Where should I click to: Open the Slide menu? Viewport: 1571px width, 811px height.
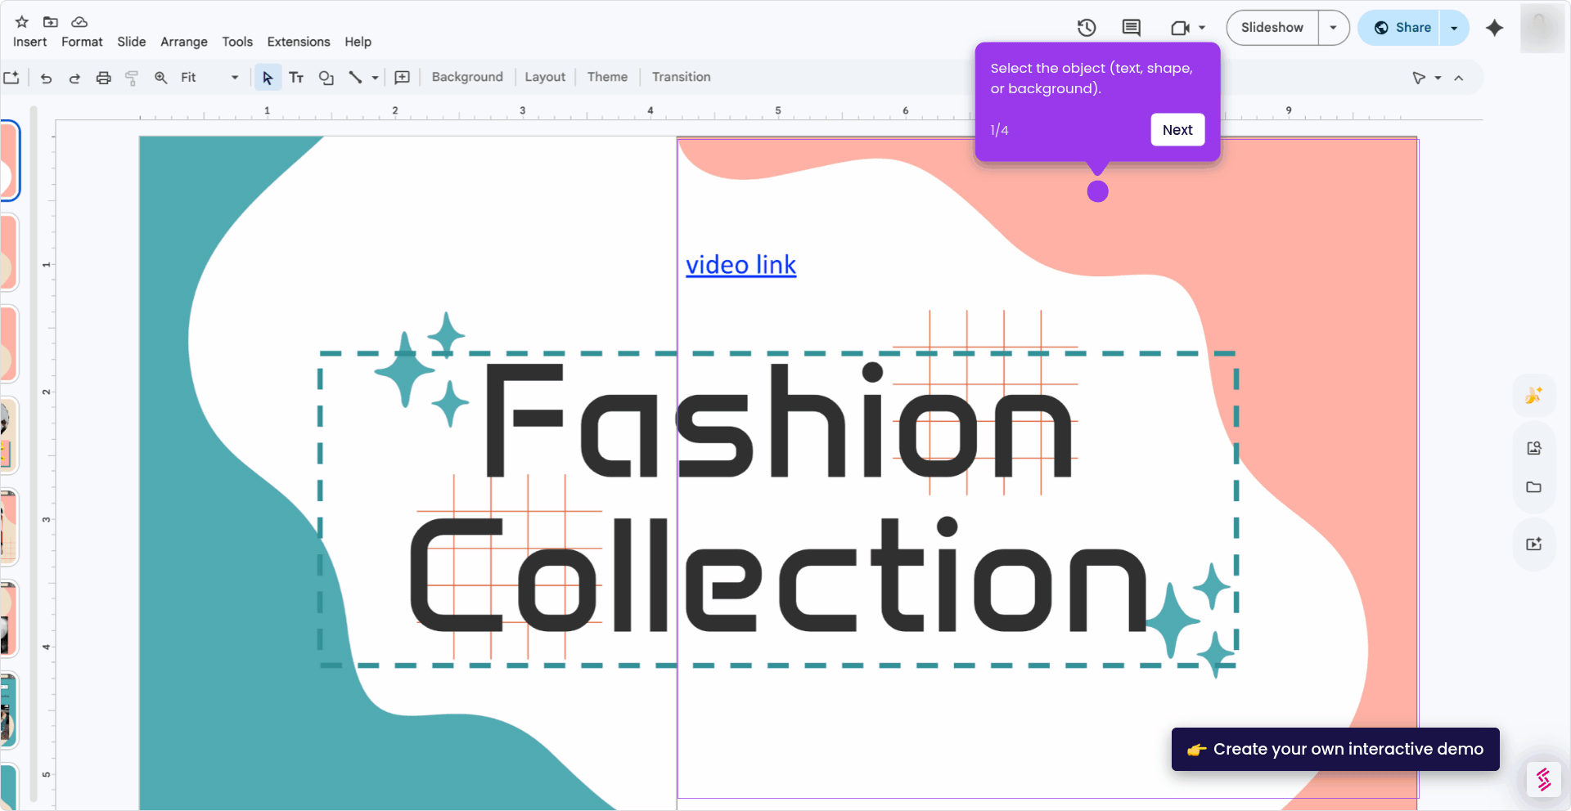tap(132, 42)
